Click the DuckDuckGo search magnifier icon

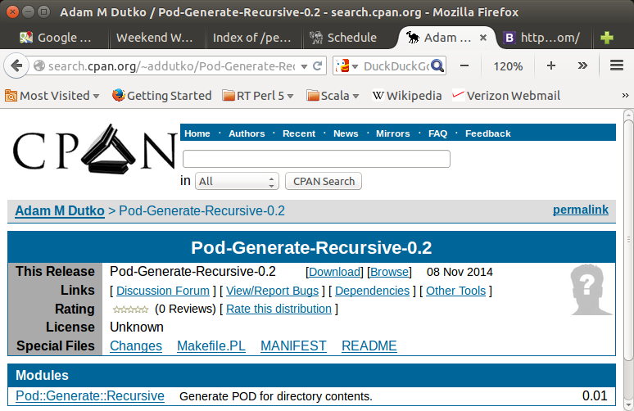[437, 65]
